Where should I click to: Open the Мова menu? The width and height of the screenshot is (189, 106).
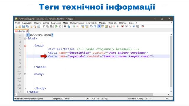[x=66, y=23]
